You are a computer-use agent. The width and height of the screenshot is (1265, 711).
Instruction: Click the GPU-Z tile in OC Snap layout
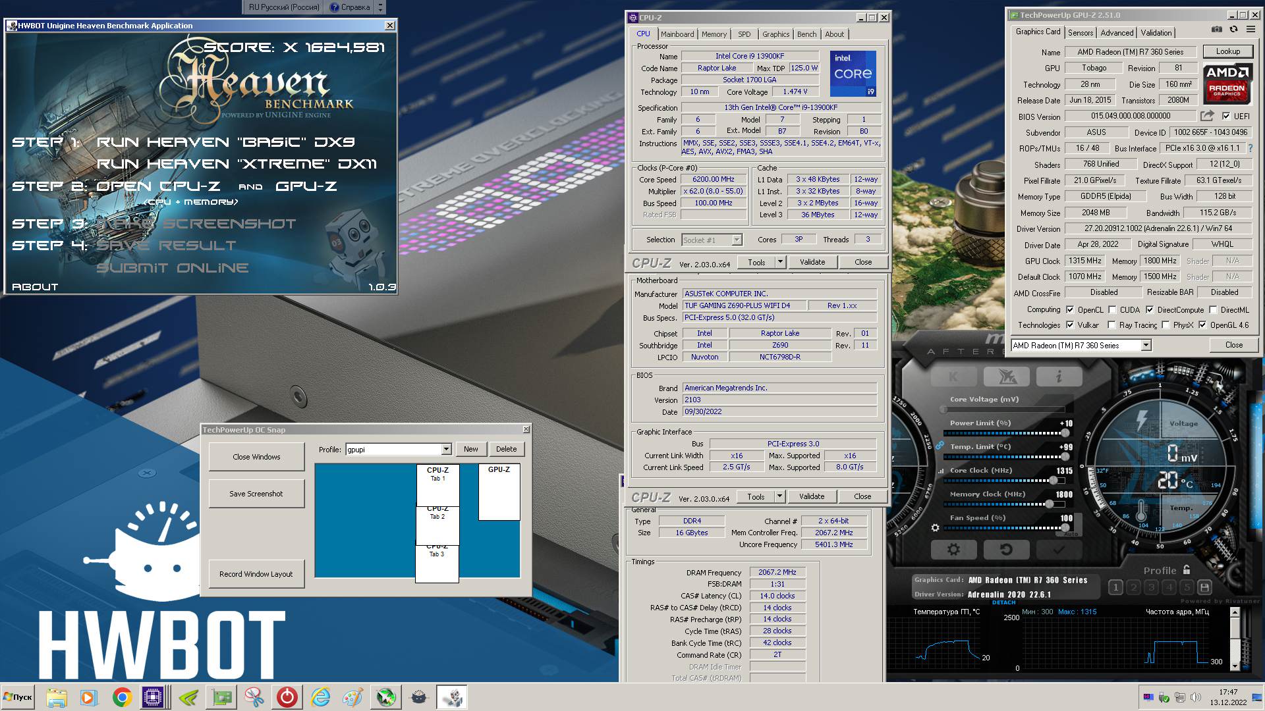tap(499, 492)
